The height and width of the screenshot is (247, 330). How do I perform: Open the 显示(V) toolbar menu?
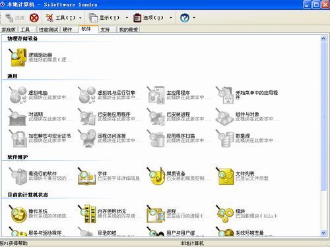click(104, 18)
